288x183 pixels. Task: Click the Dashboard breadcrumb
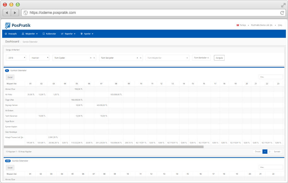(x=12, y=42)
